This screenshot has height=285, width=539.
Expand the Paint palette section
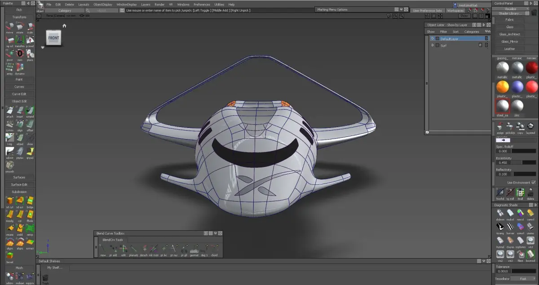19,79
